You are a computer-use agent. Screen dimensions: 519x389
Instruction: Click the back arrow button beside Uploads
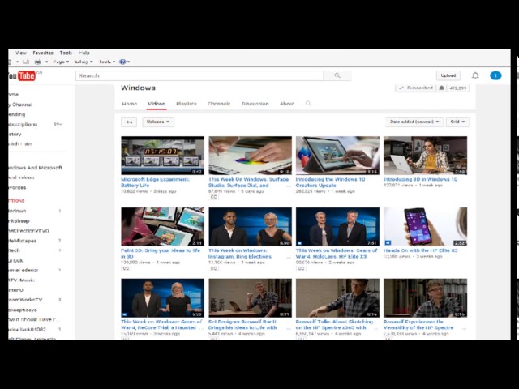pyautogui.click(x=129, y=122)
